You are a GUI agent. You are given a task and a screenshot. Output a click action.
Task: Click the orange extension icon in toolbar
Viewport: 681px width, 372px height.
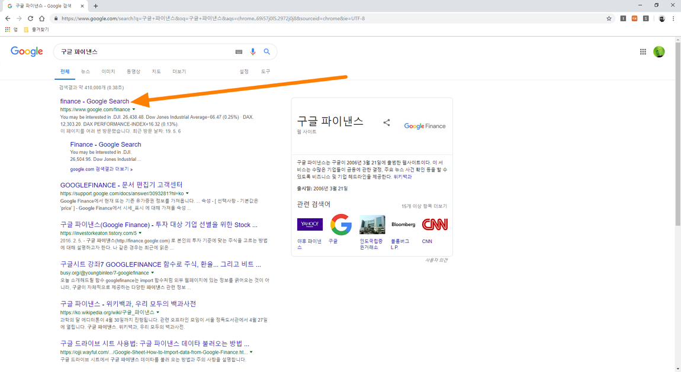635,19
